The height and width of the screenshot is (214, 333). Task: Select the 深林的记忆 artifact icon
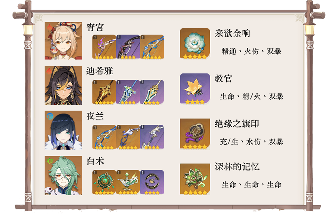click(x=195, y=179)
